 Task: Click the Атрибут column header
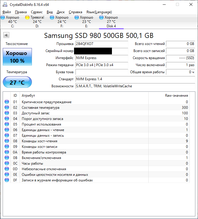tap(84, 96)
